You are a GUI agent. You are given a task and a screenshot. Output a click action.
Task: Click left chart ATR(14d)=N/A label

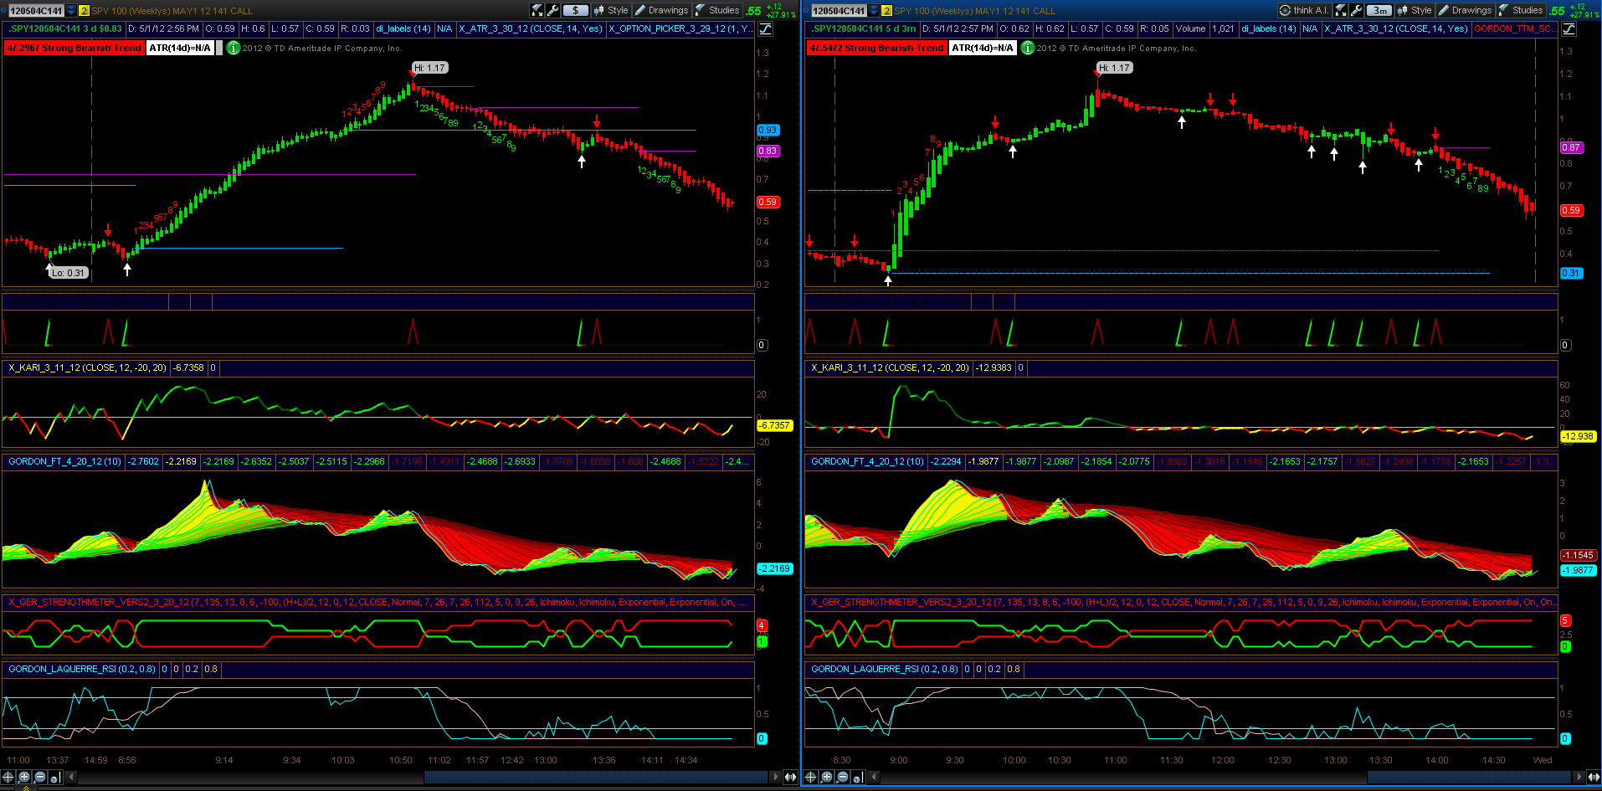pyautogui.click(x=180, y=49)
